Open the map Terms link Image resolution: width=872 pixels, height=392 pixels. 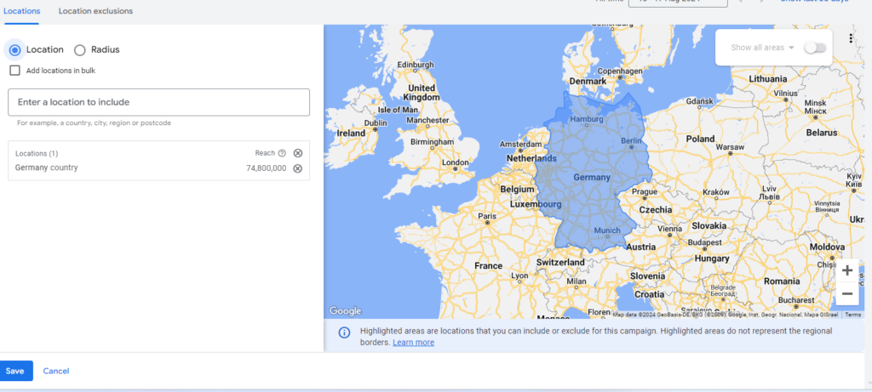(852, 315)
